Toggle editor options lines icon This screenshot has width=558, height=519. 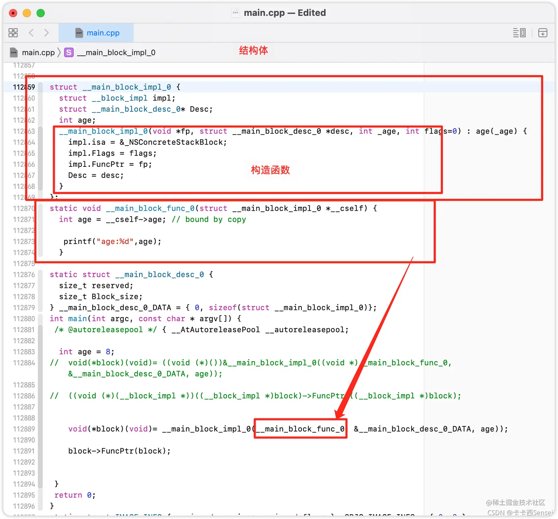coord(519,33)
